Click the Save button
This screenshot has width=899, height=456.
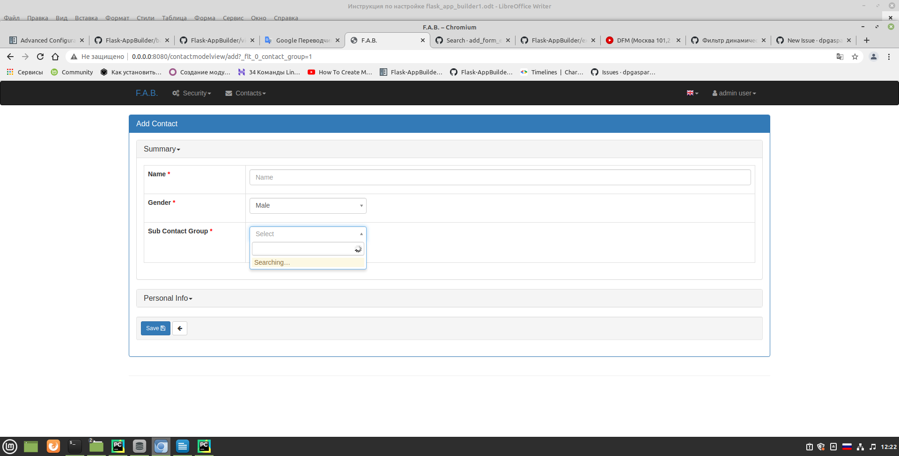click(155, 328)
